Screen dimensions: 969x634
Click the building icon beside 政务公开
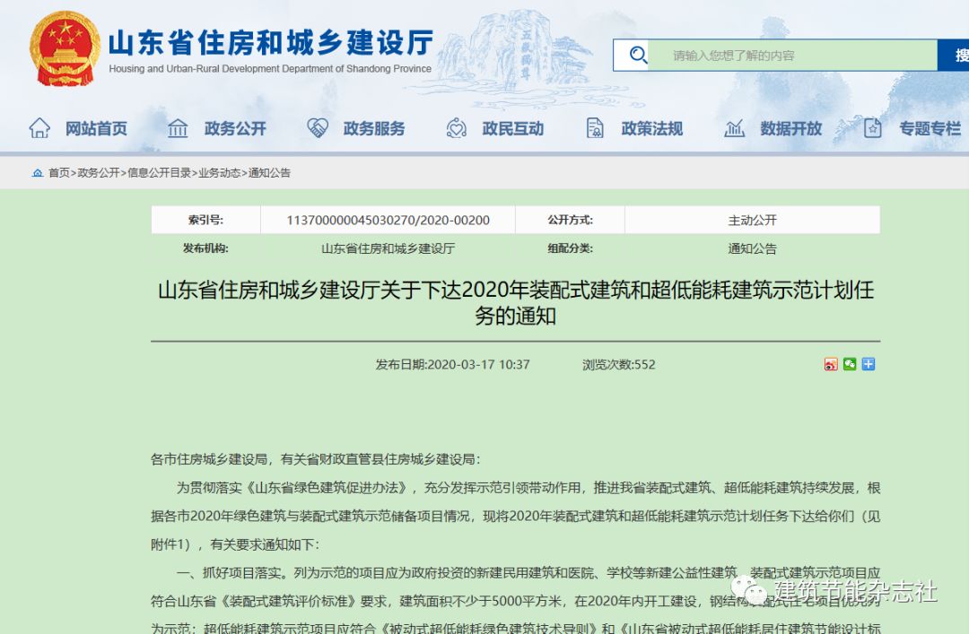178,128
